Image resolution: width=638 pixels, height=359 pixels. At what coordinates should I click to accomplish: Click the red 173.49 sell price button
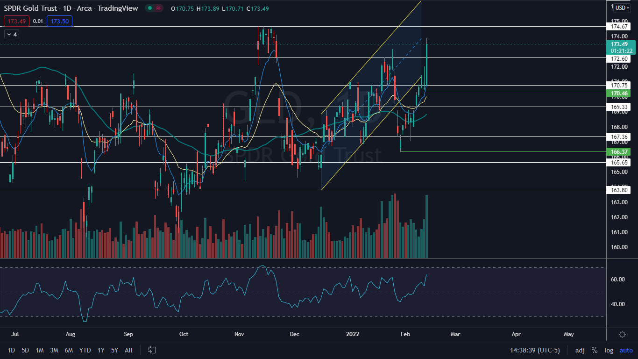click(16, 21)
